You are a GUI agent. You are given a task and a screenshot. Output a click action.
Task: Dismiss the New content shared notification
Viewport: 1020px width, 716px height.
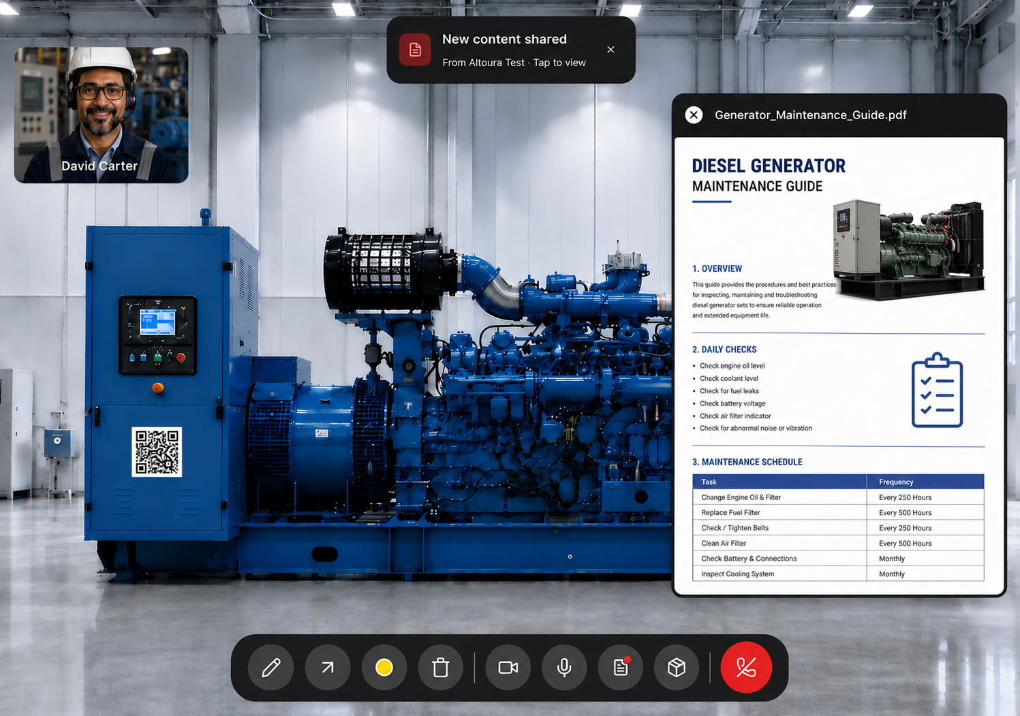click(x=611, y=50)
